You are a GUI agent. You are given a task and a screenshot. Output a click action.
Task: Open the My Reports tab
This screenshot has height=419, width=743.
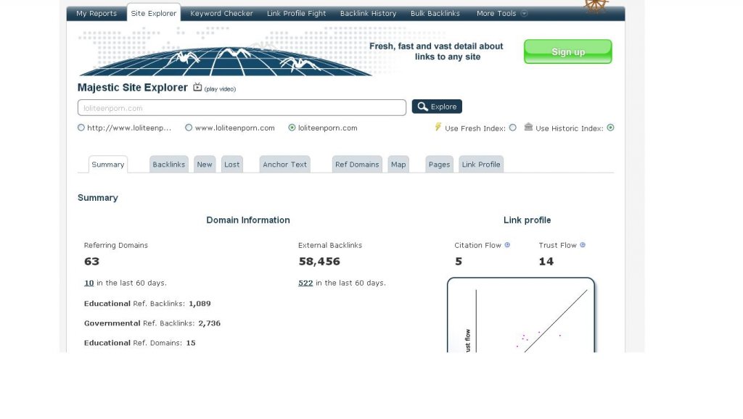tap(97, 13)
